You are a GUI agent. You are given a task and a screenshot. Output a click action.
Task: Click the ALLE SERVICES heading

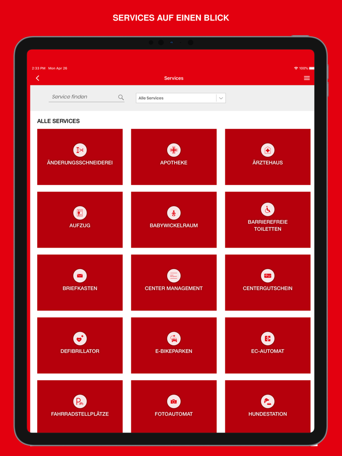tap(58, 121)
